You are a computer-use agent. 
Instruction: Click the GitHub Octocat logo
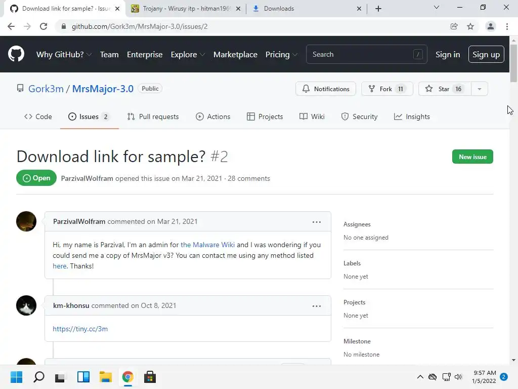[16, 54]
